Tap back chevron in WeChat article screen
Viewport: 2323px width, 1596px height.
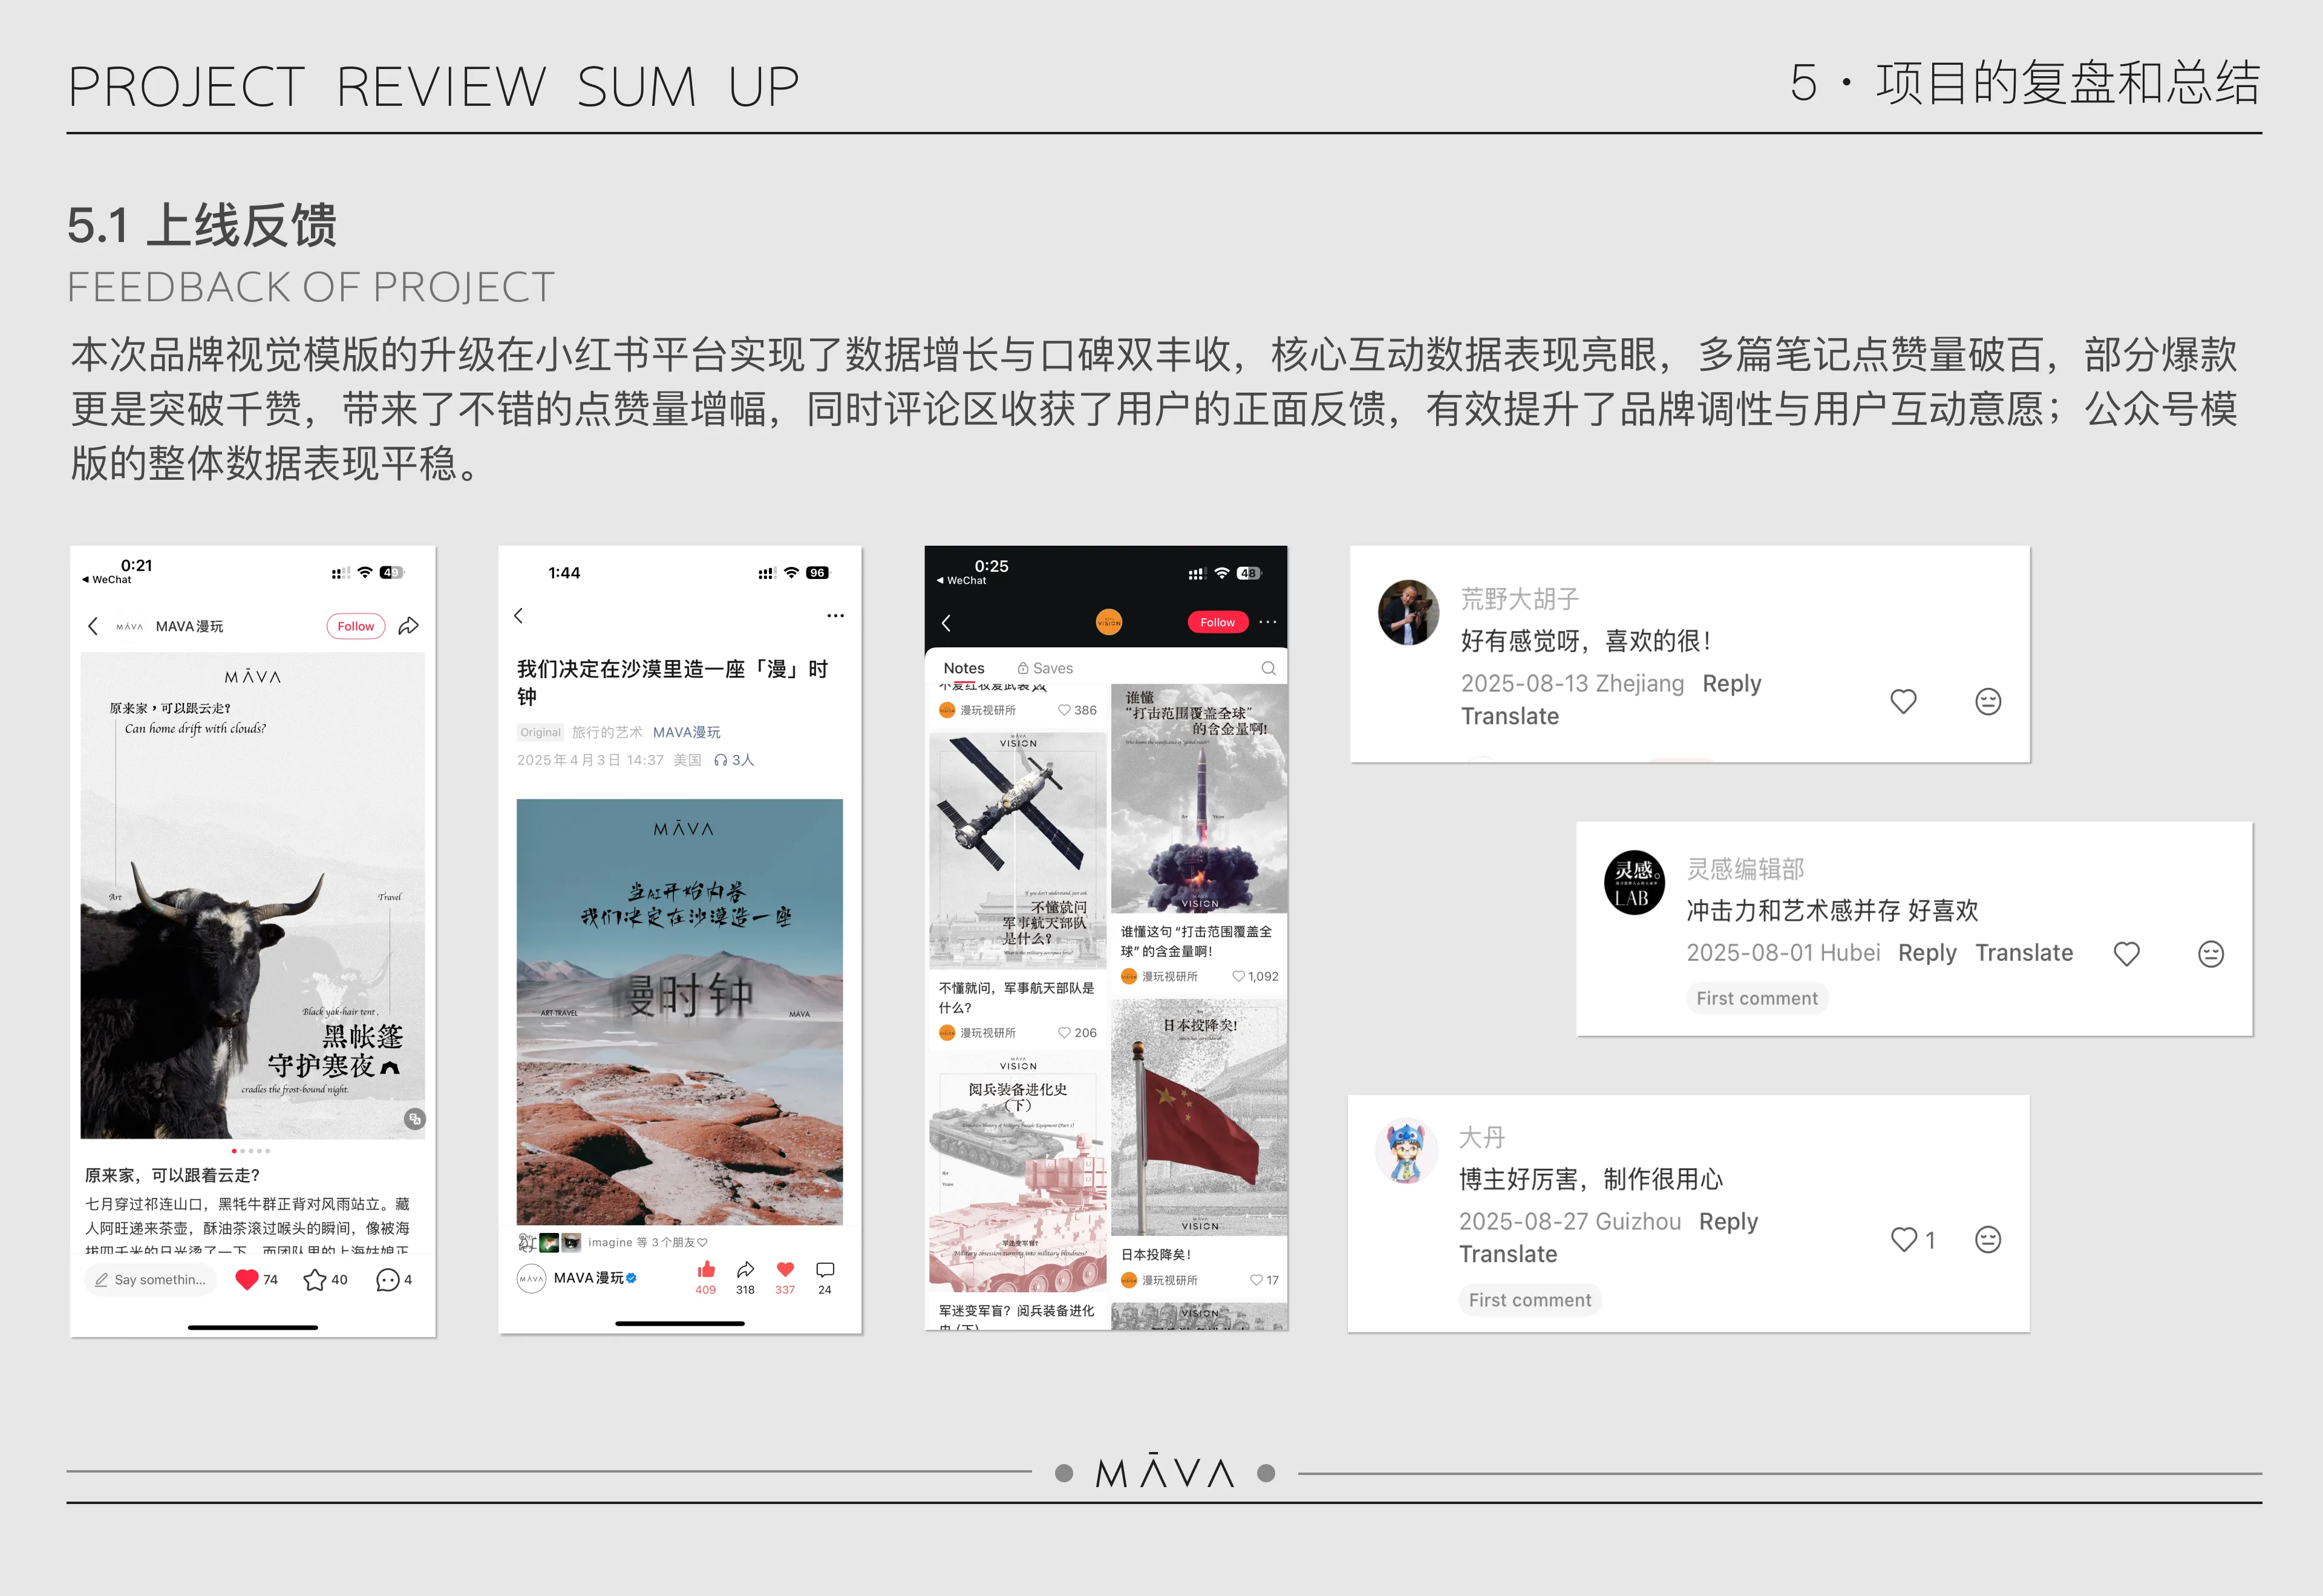click(518, 615)
